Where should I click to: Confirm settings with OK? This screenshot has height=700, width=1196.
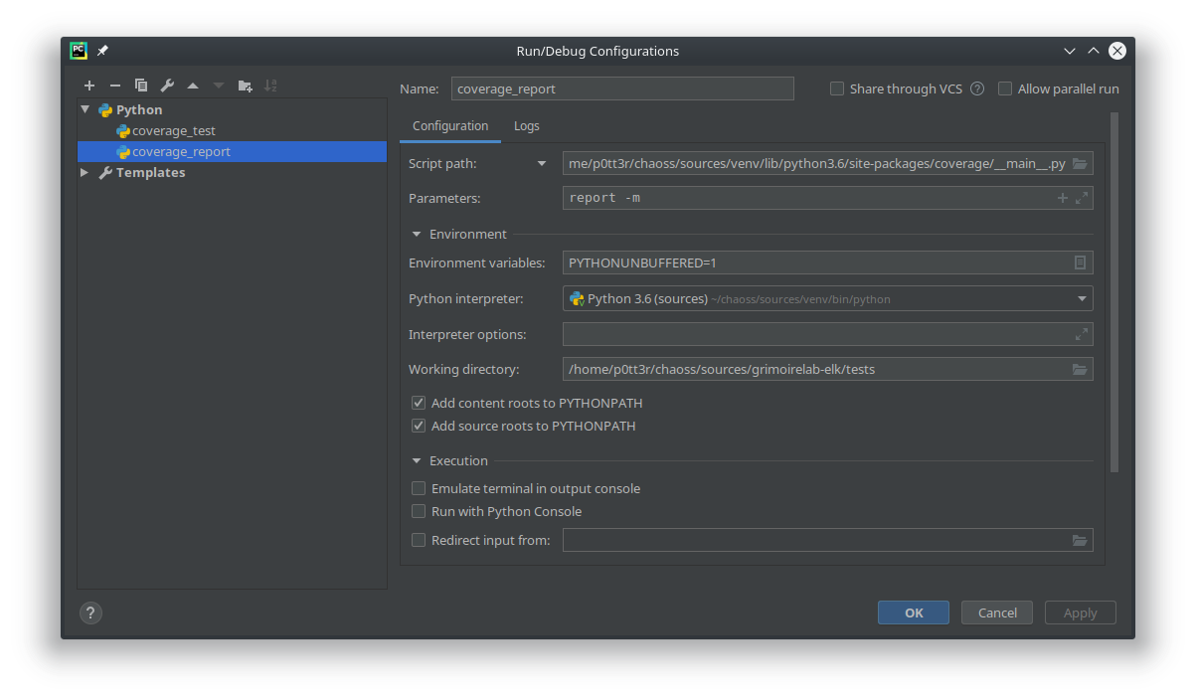[913, 612]
